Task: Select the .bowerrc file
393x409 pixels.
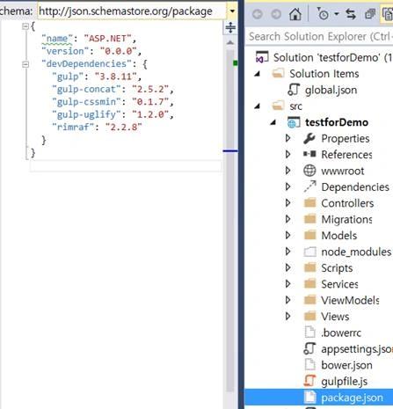Action: (341, 332)
